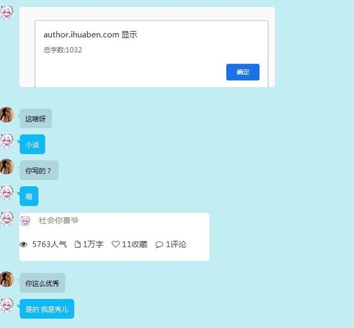This screenshot has width=354, height=328.
Task: Click the document icon beside 1万字
Action: coord(77,244)
